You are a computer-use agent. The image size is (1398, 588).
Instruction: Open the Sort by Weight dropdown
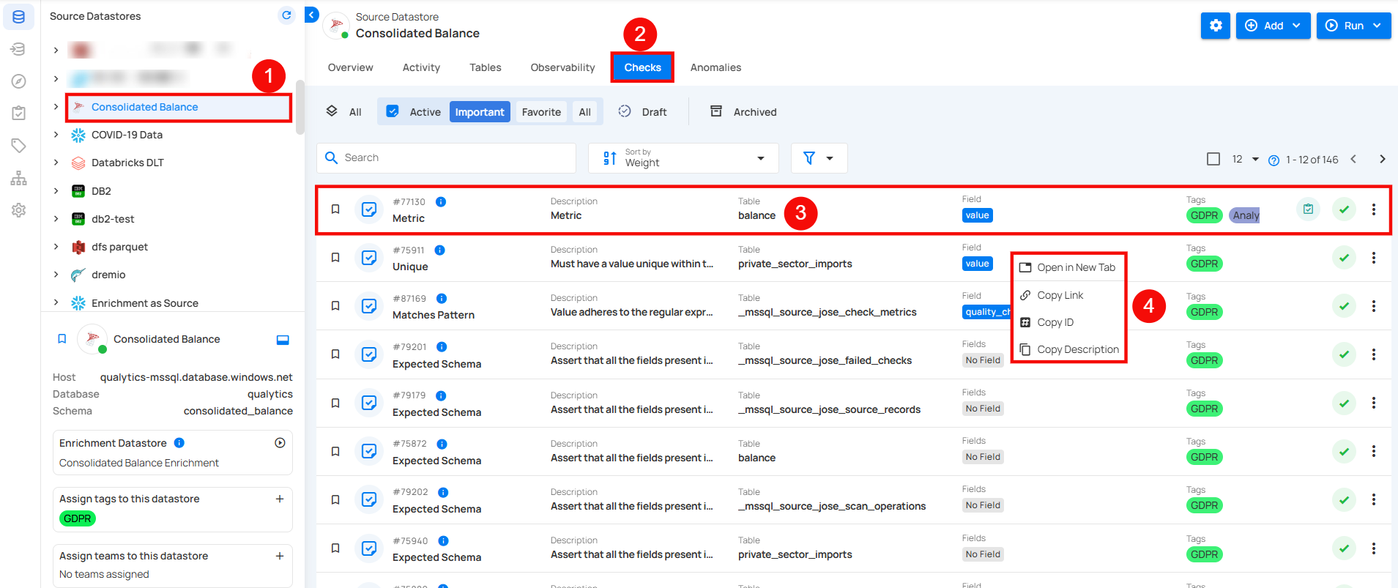683,158
